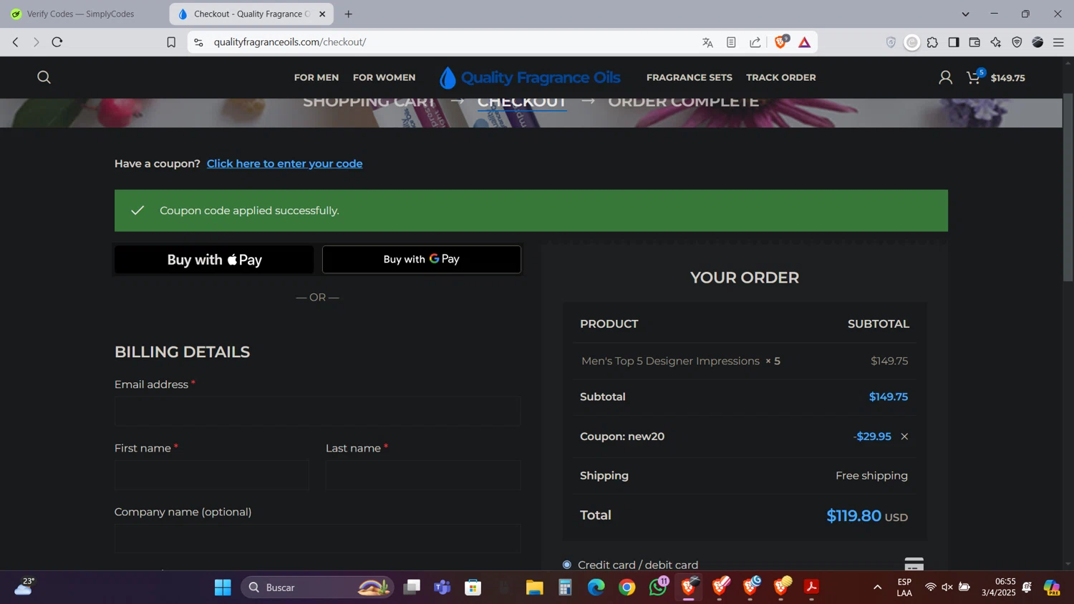Click Men's Top 5 Designer Impressions product
Viewport: 1074px width, 604px height.
click(x=670, y=361)
